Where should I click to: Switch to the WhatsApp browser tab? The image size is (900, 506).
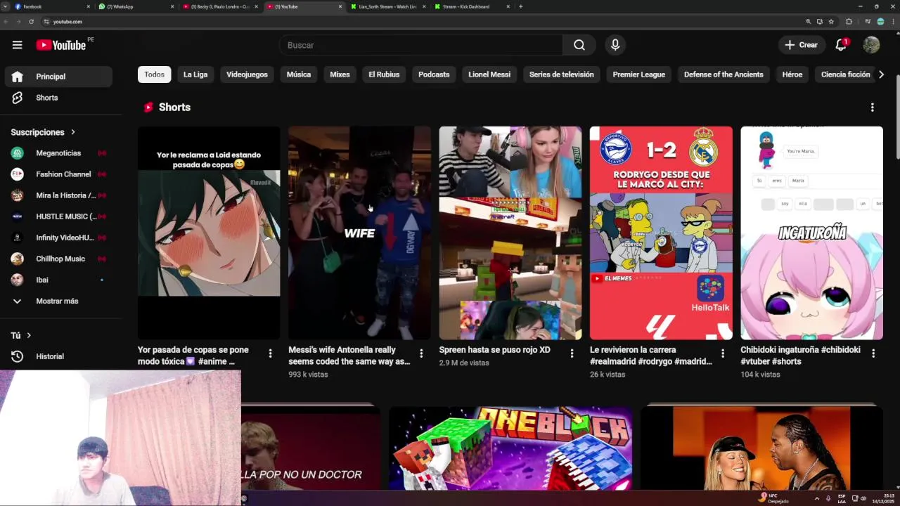click(x=136, y=6)
